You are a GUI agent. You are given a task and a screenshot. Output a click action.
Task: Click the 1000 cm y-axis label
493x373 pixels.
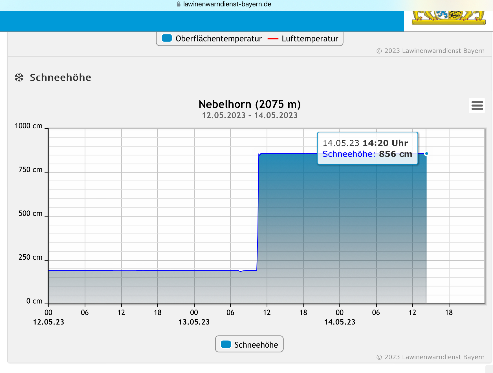[28, 126]
